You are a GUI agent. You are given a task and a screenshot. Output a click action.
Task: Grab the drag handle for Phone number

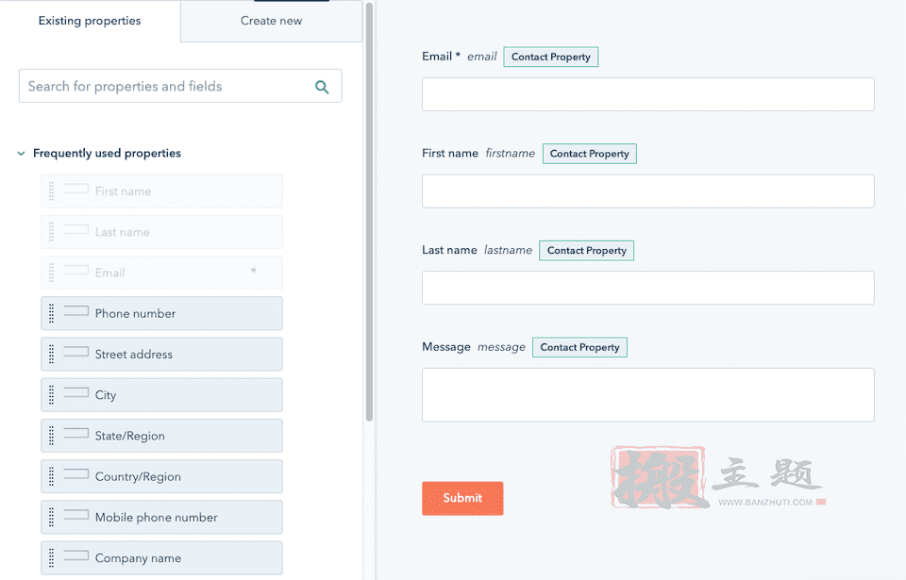(x=51, y=313)
